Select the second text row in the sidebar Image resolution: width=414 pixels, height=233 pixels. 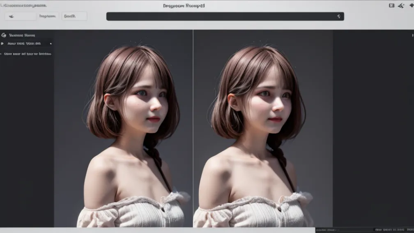28,54
